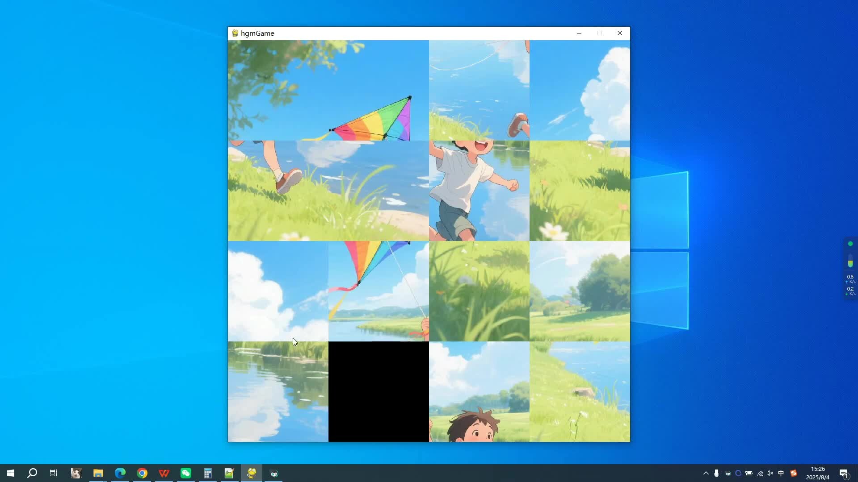Open Microsoft Edge from the taskbar
This screenshot has width=858, height=482.
coord(120,473)
